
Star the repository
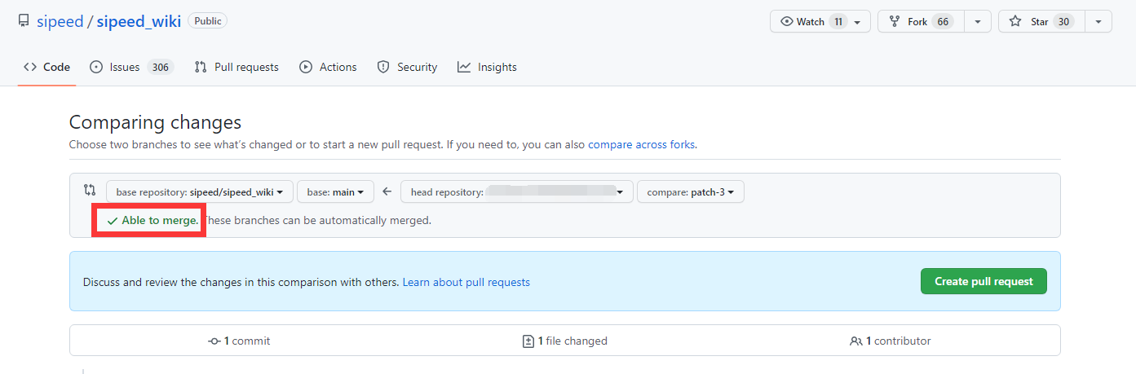[1042, 22]
